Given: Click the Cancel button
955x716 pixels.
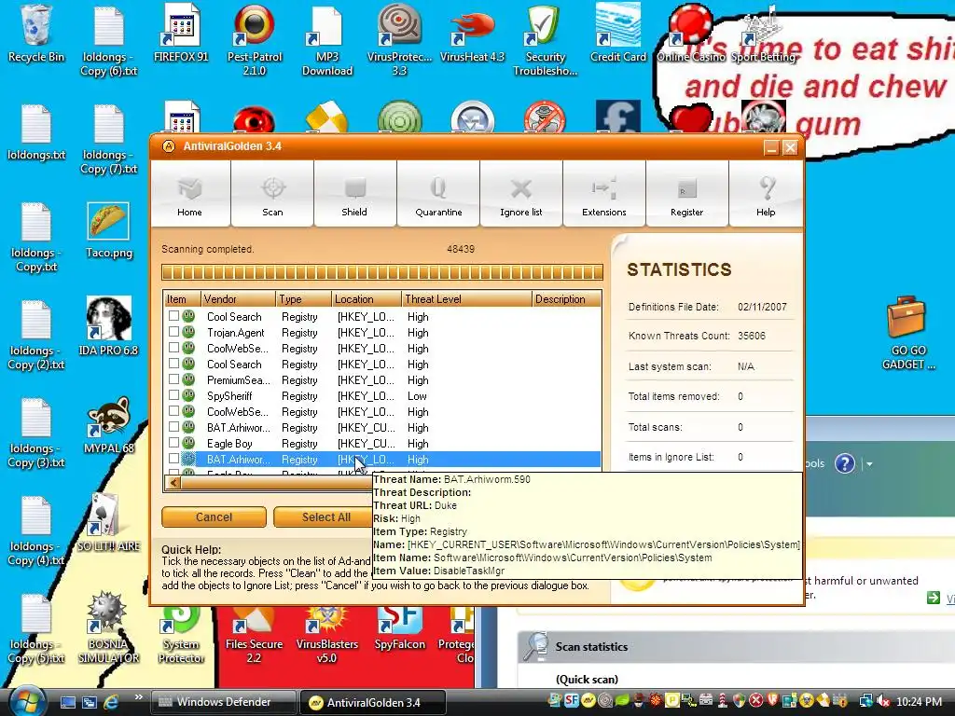Looking at the screenshot, I should click(214, 516).
